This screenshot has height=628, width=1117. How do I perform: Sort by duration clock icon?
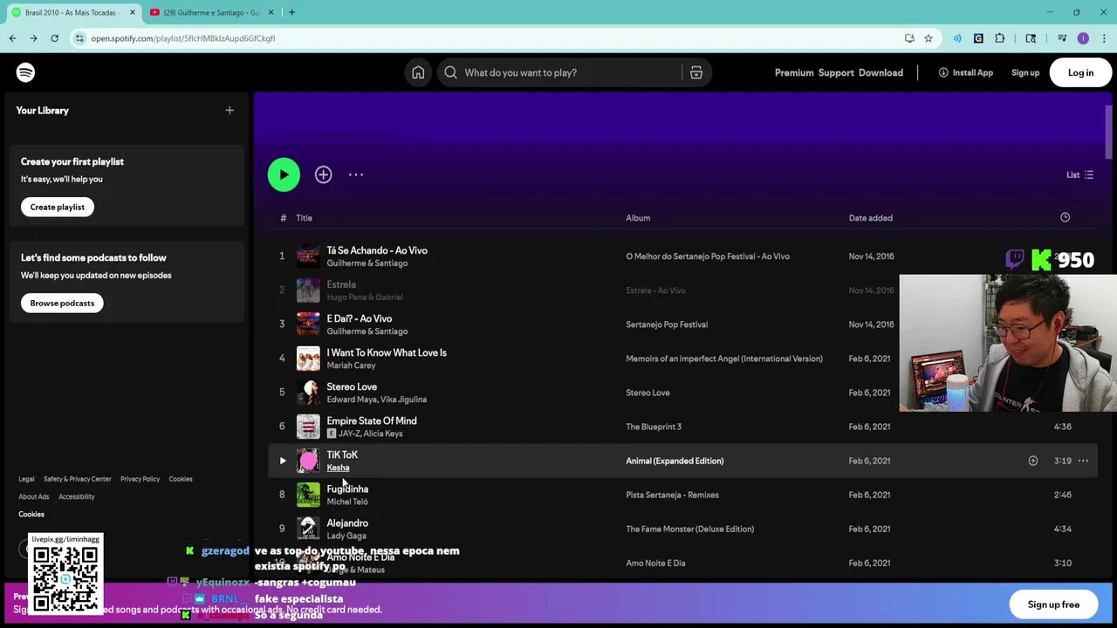(1065, 217)
